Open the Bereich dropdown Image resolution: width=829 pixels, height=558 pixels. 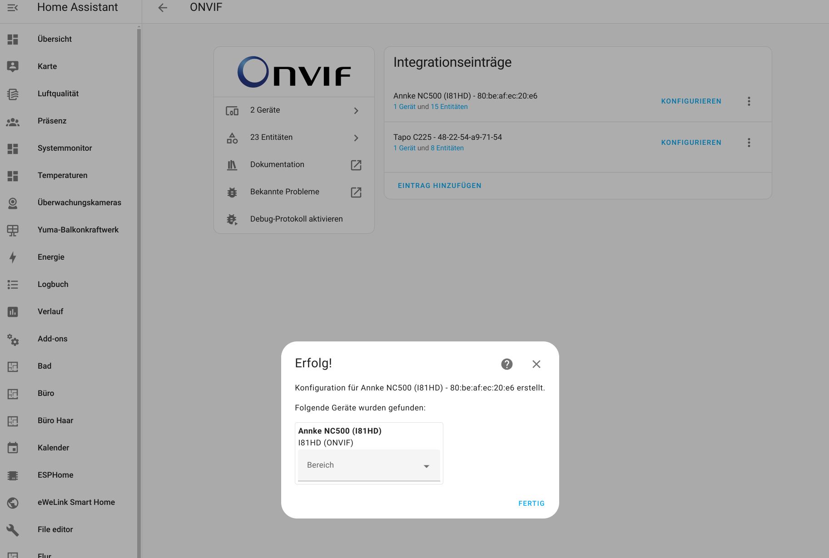tap(369, 465)
